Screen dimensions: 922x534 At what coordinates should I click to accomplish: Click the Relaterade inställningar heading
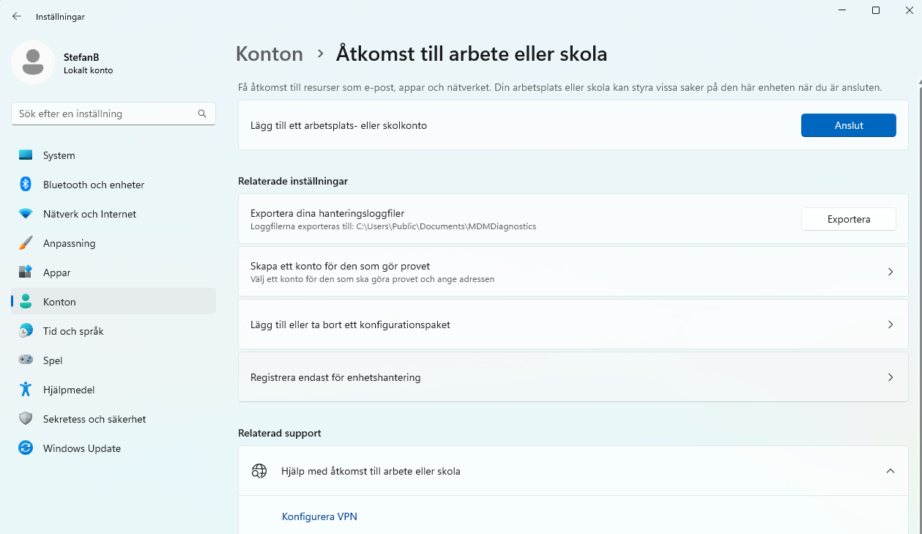[293, 181]
